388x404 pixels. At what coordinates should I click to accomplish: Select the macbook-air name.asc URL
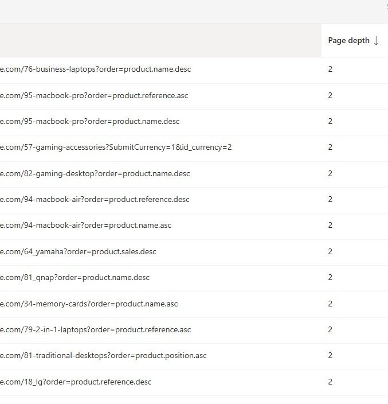(86, 226)
